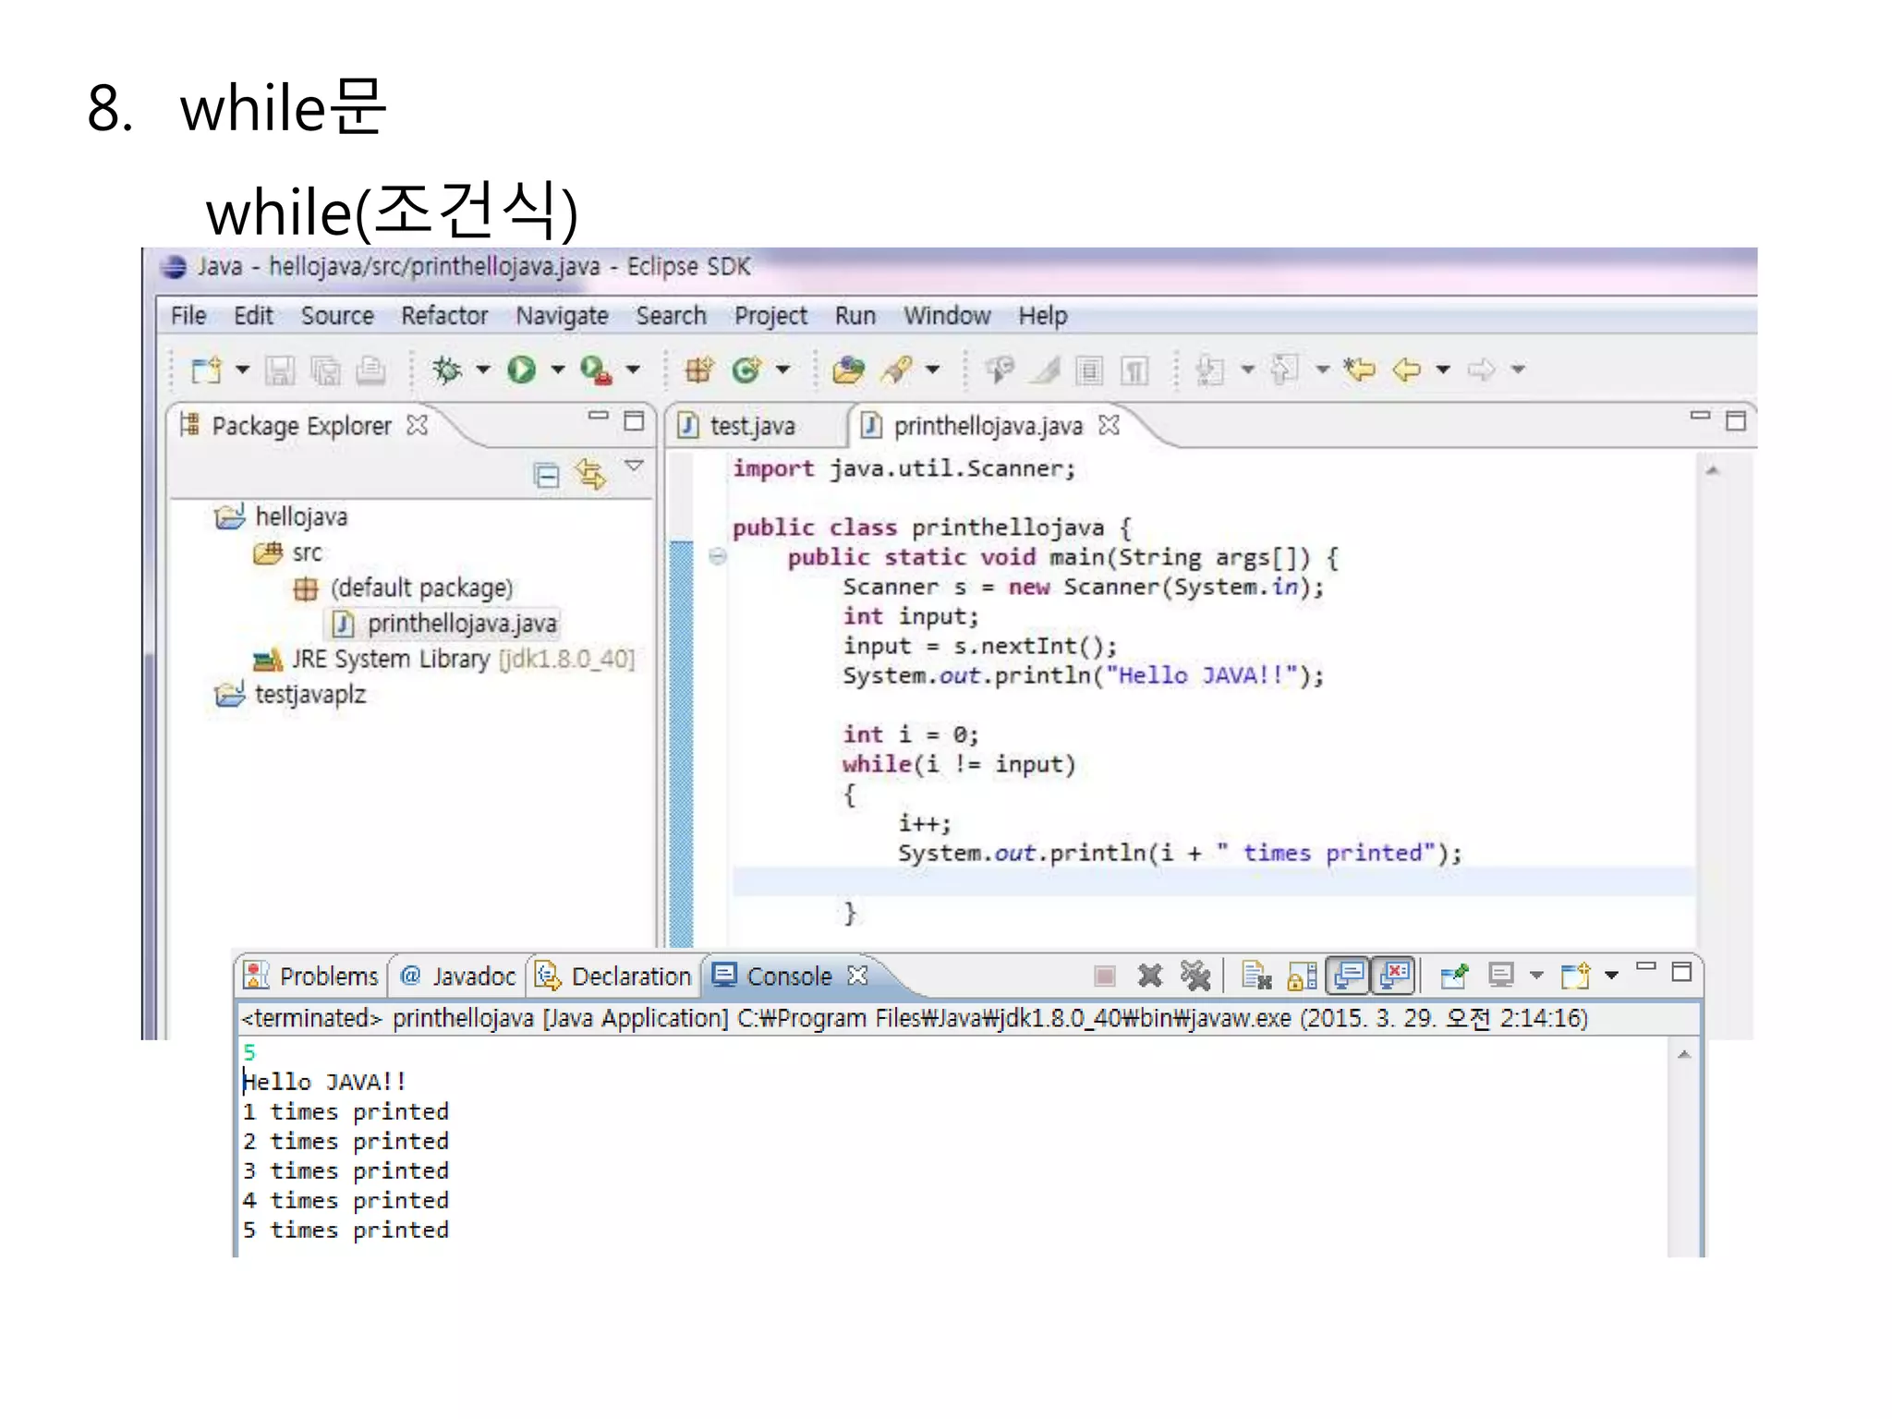Click the External Tools run icon
The width and height of the screenshot is (1892, 1419).
tap(596, 370)
